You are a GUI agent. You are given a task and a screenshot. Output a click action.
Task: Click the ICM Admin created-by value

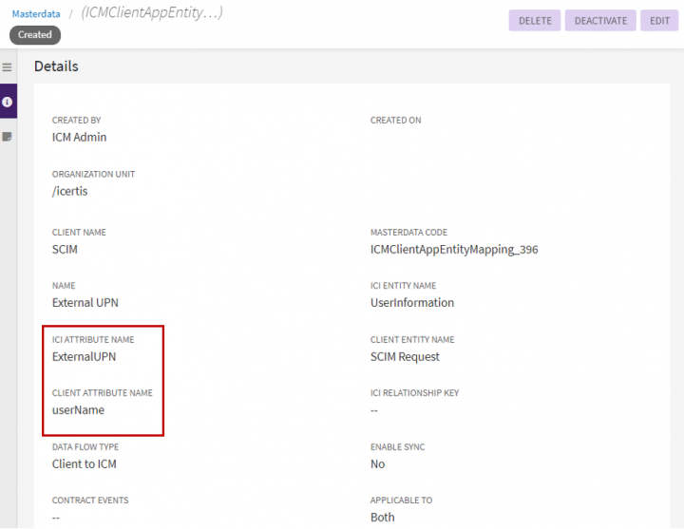[79, 137]
